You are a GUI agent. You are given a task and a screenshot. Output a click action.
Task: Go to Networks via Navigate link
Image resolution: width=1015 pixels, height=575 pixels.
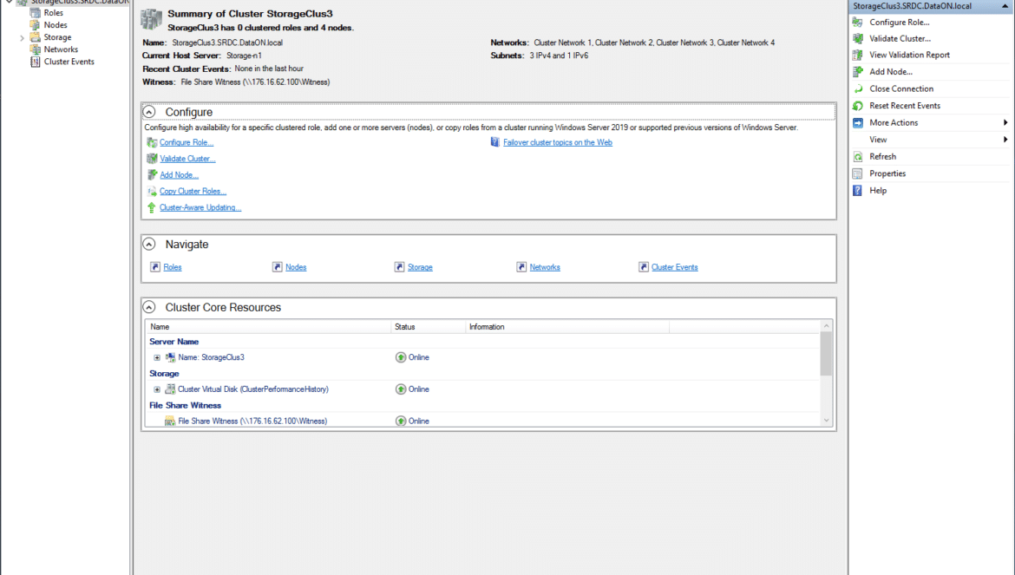point(545,267)
